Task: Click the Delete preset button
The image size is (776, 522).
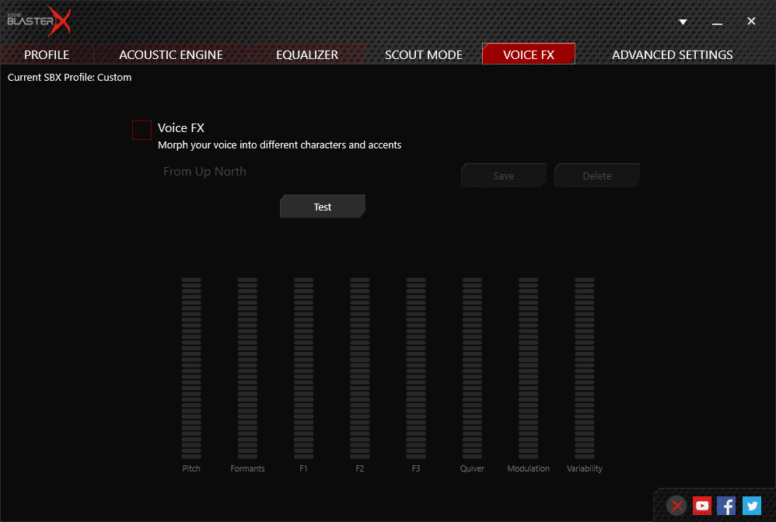Action: coord(597,176)
